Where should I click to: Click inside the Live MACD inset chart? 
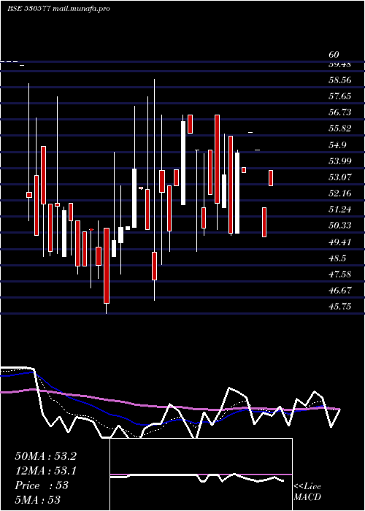coord(201,474)
